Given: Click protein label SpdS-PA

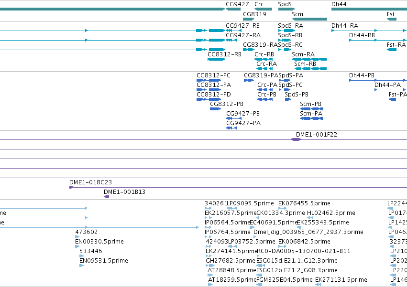Looking at the screenshot, I should 291,75.
